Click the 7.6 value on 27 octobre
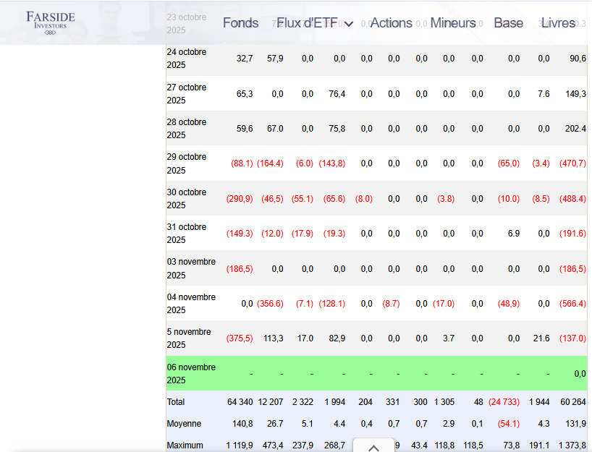The height and width of the screenshot is (452, 592). (544, 93)
